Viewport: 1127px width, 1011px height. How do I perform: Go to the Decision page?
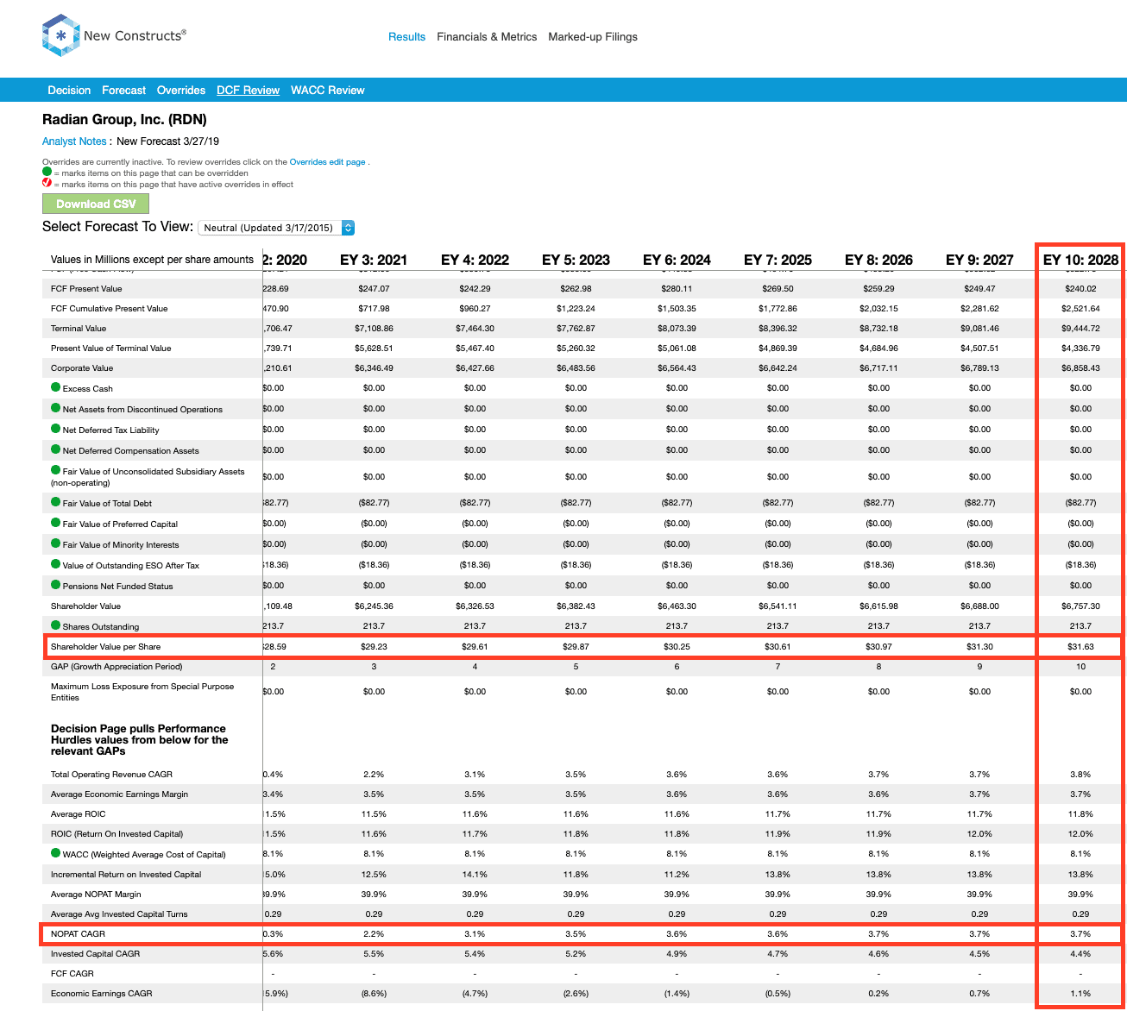click(x=69, y=90)
